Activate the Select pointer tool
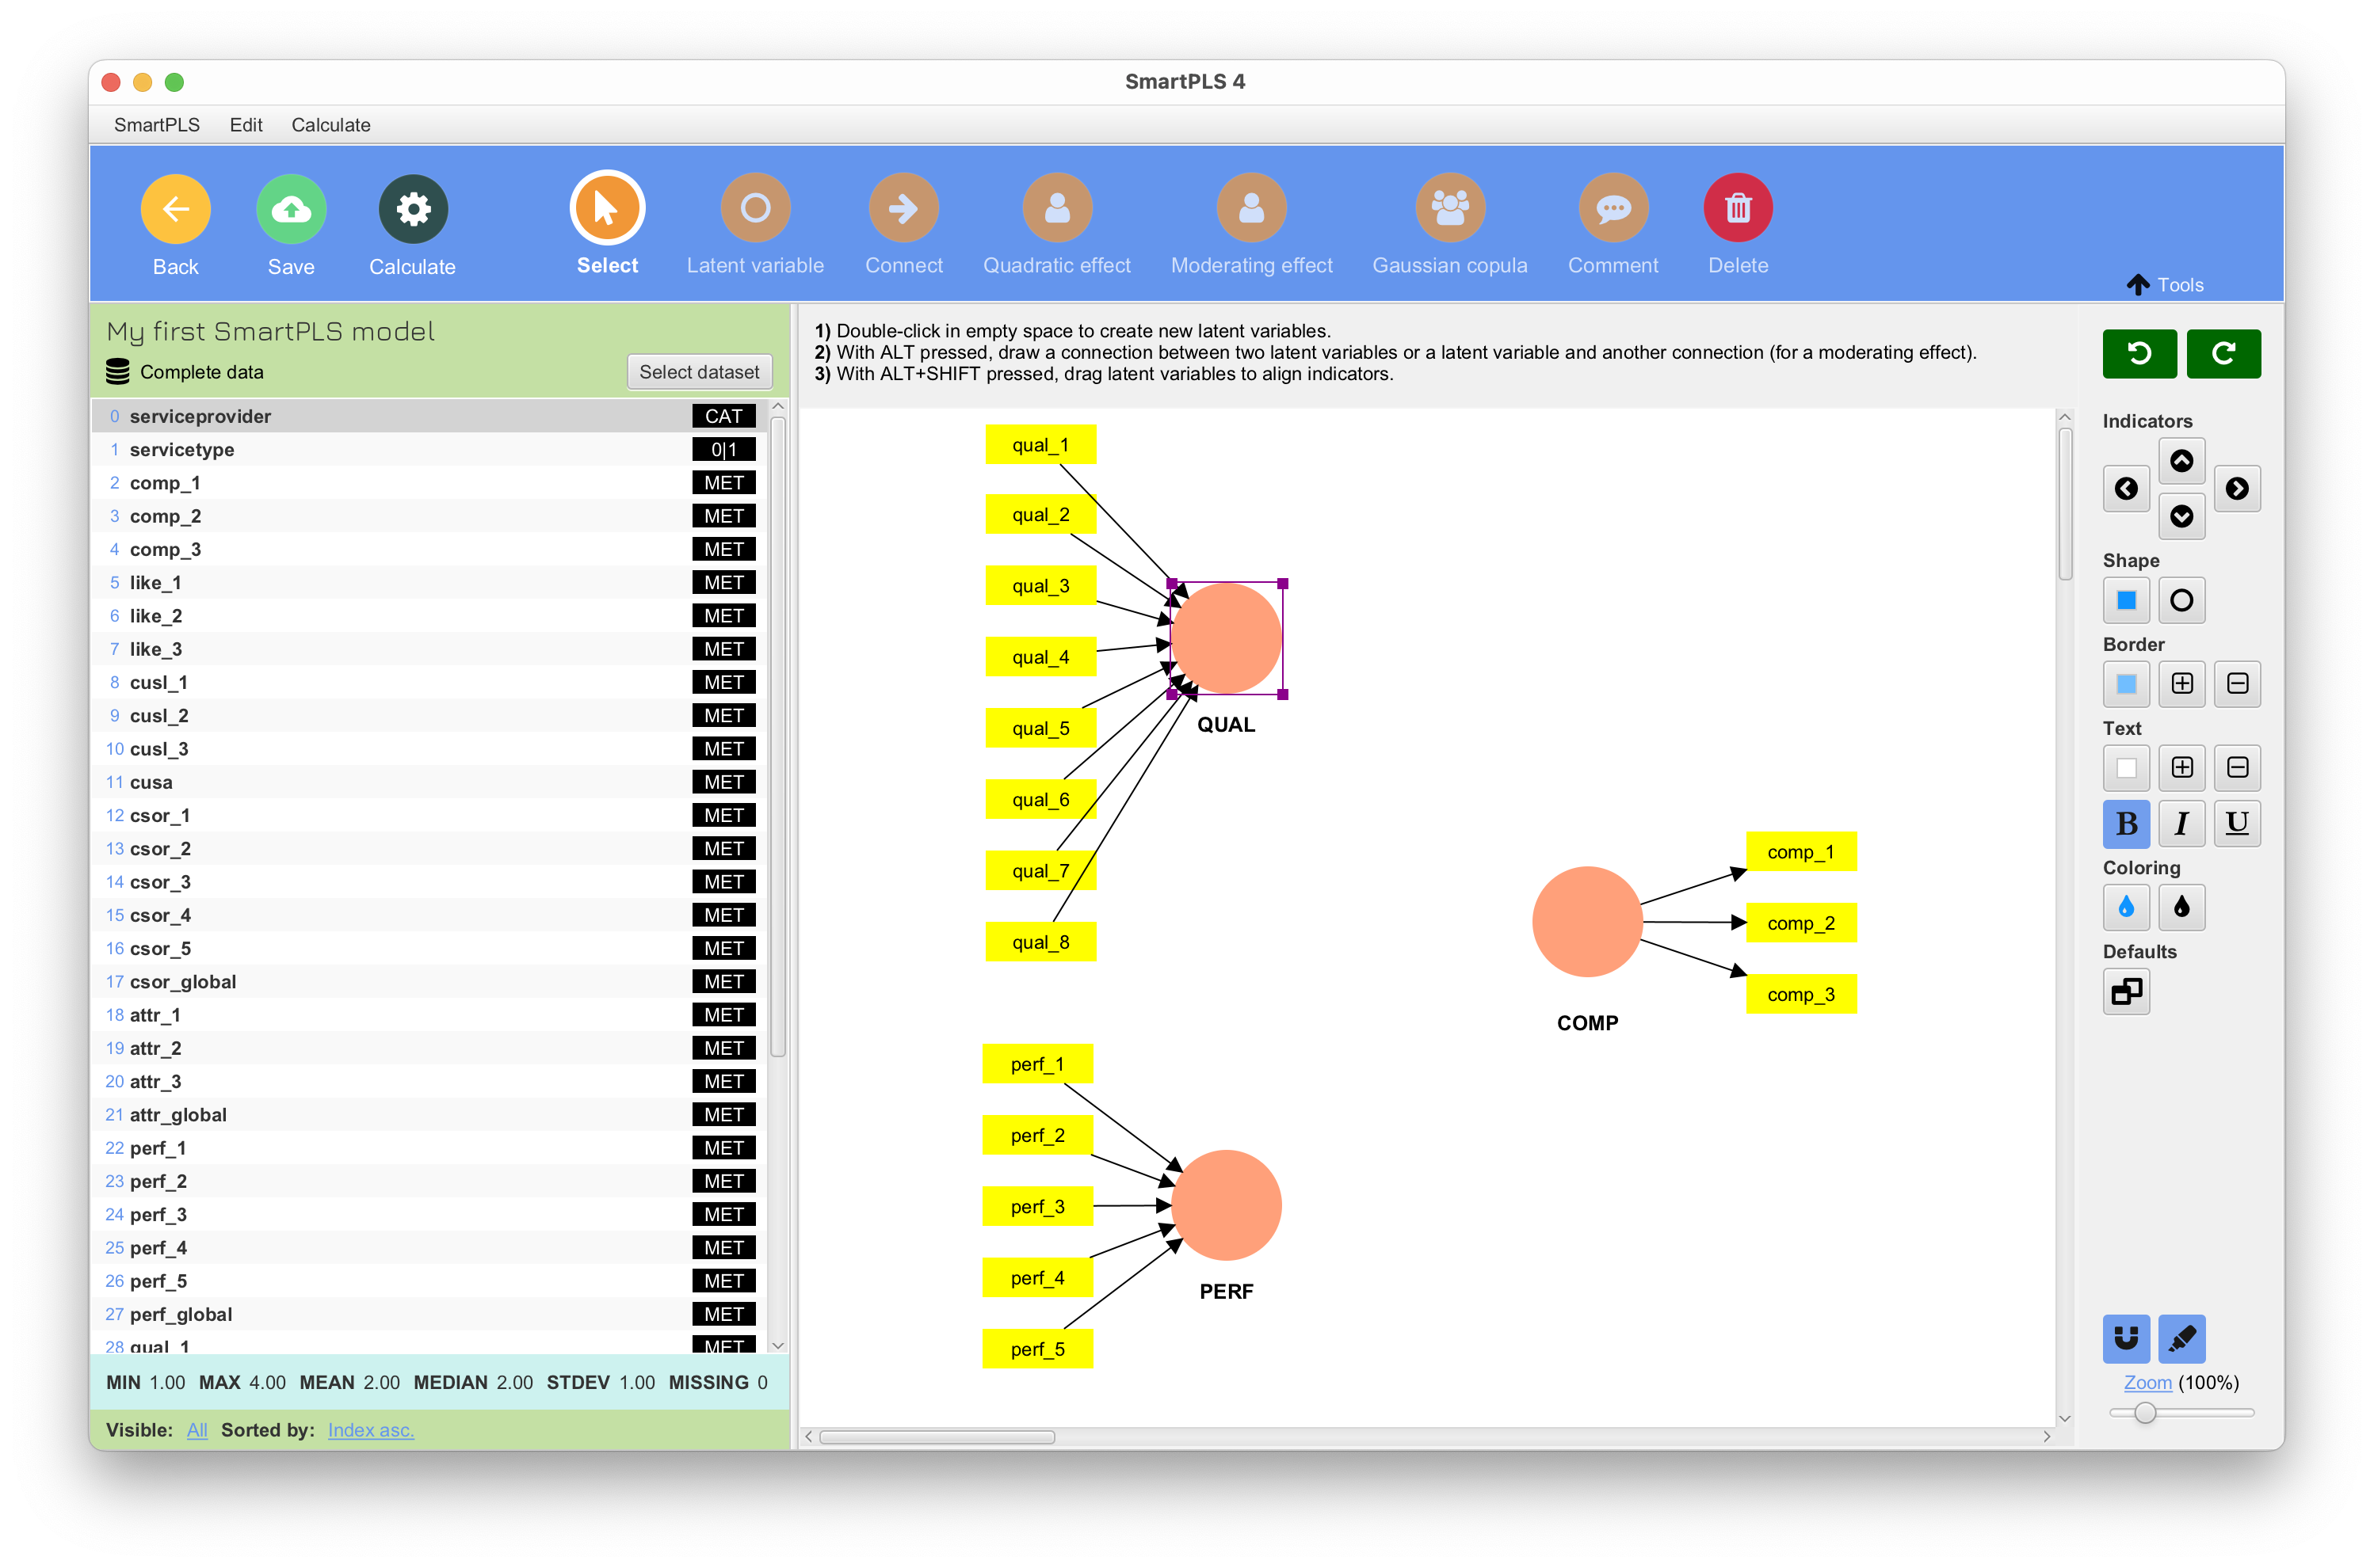 click(x=607, y=208)
